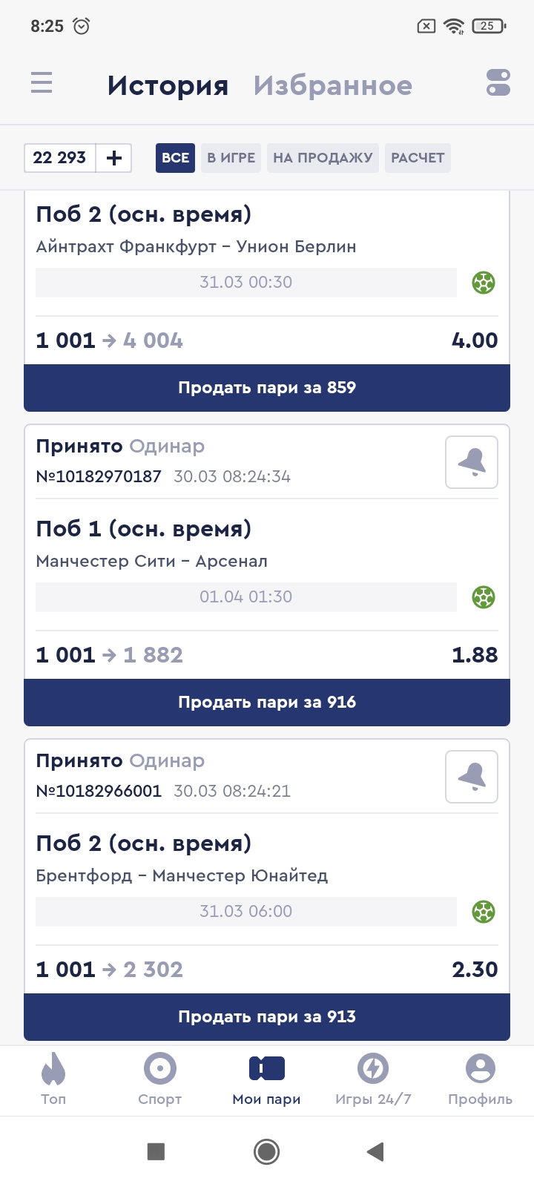Open the История tab
The height and width of the screenshot is (1187, 534).
(x=168, y=86)
